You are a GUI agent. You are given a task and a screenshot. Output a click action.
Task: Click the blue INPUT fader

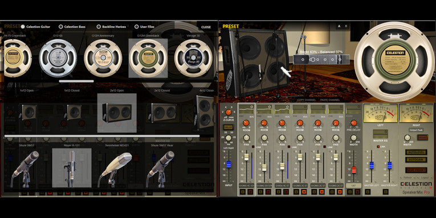tap(229, 164)
